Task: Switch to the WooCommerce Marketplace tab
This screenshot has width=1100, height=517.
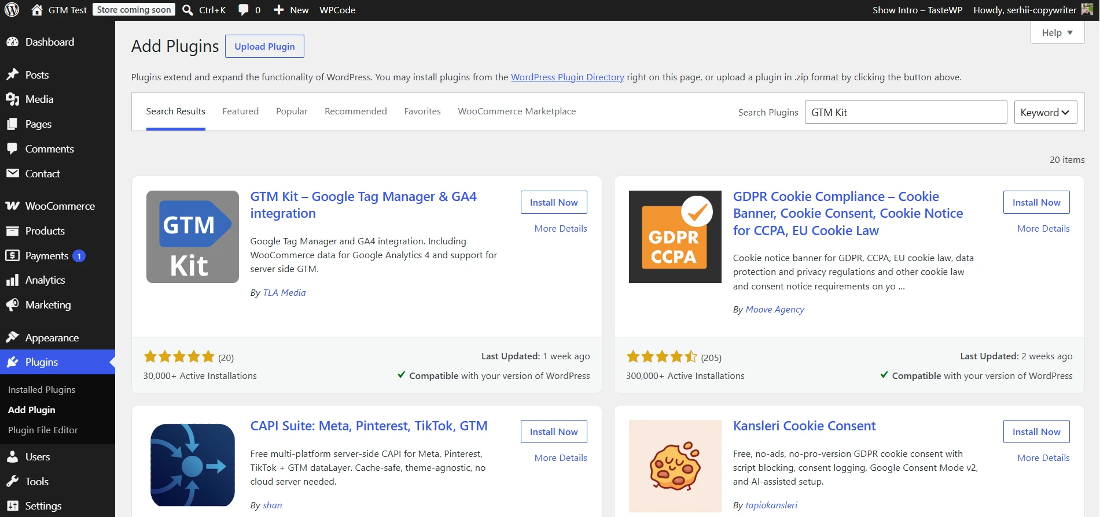Action: point(517,111)
